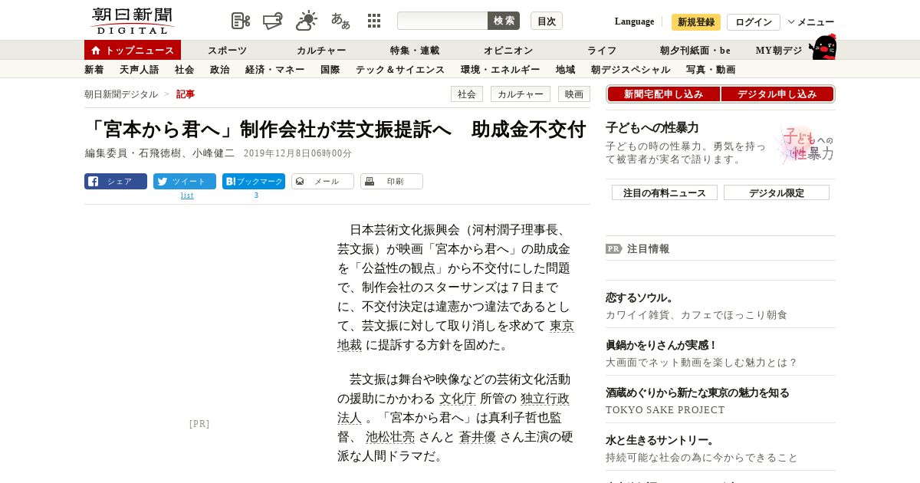The width and height of the screenshot is (920, 483).
Task: Switch to the オピニオン tab
Action: coord(508,51)
